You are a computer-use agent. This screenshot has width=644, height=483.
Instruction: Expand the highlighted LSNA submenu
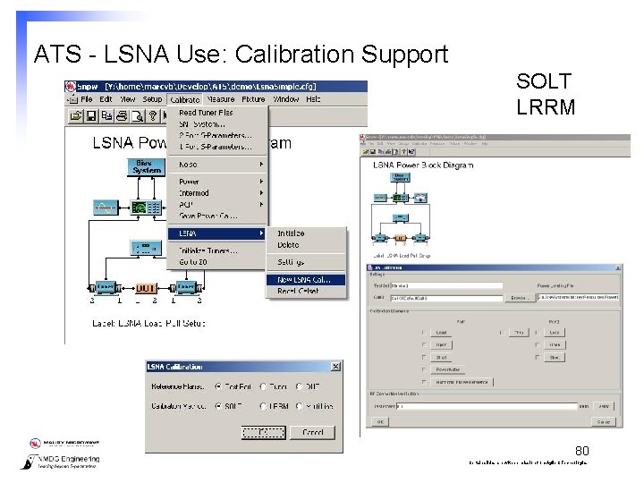pyautogui.click(x=216, y=233)
